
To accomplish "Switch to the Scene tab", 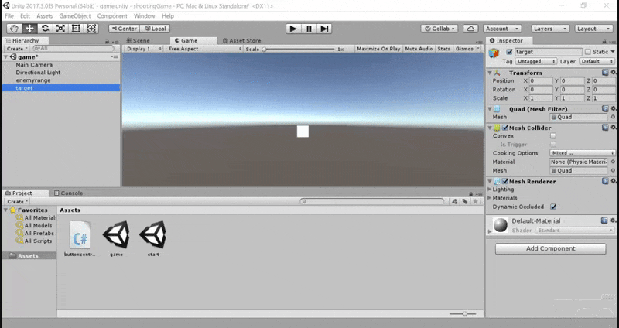I will 139,41.
